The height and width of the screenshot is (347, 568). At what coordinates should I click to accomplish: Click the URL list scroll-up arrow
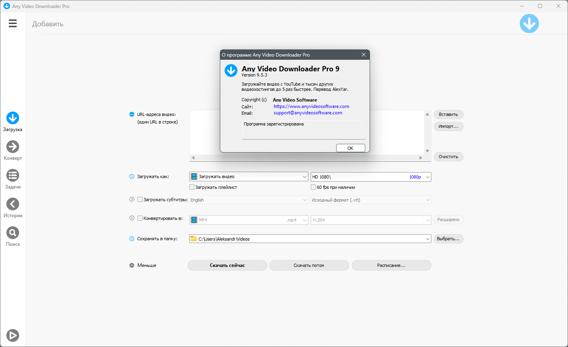pyautogui.click(x=427, y=114)
